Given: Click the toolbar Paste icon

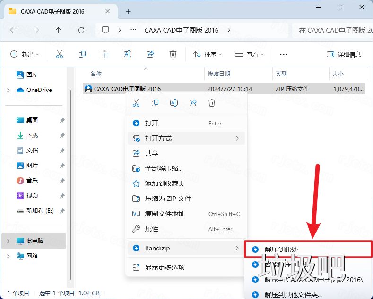Looking at the screenshot, I should point(105,54).
